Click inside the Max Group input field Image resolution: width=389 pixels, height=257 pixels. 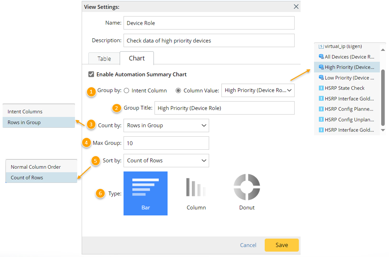tap(166, 143)
